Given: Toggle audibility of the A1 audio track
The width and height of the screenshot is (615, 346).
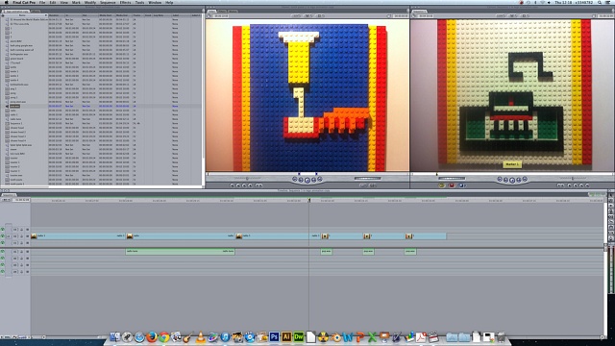Looking at the screenshot, I should click(x=3, y=252).
